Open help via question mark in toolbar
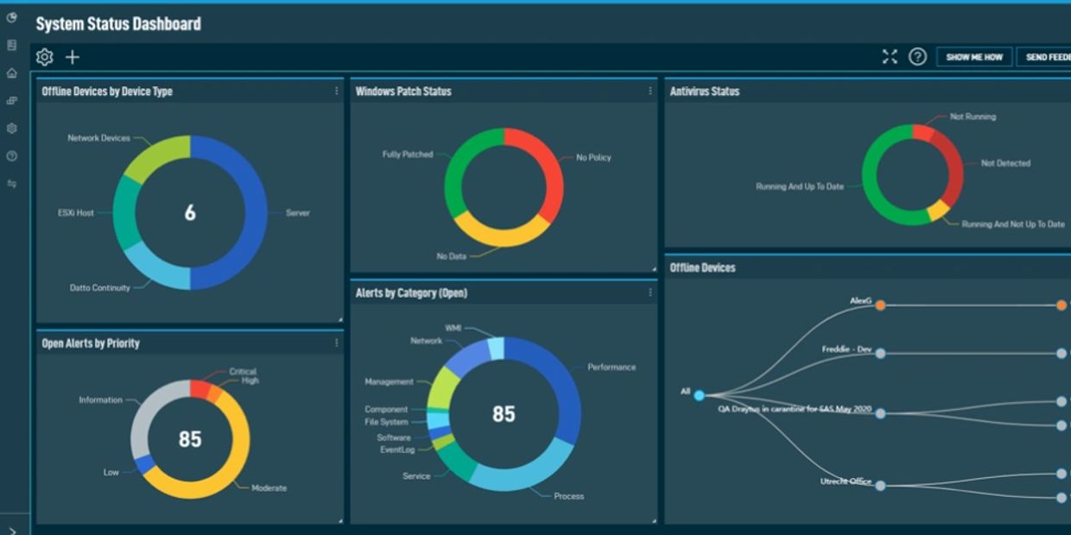The height and width of the screenshot is (535, 1071). pos(917,57)
